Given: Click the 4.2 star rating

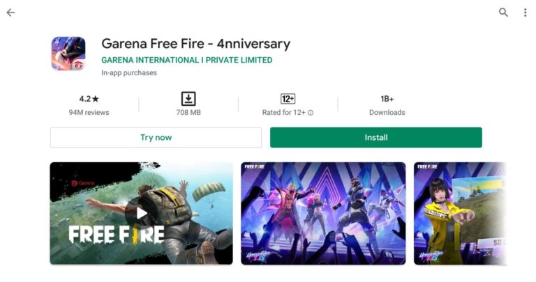Looking at the screenshot, I should pos(89,99).
